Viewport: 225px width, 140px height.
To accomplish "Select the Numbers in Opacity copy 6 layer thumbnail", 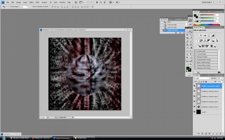I will (x=199, y=107).
